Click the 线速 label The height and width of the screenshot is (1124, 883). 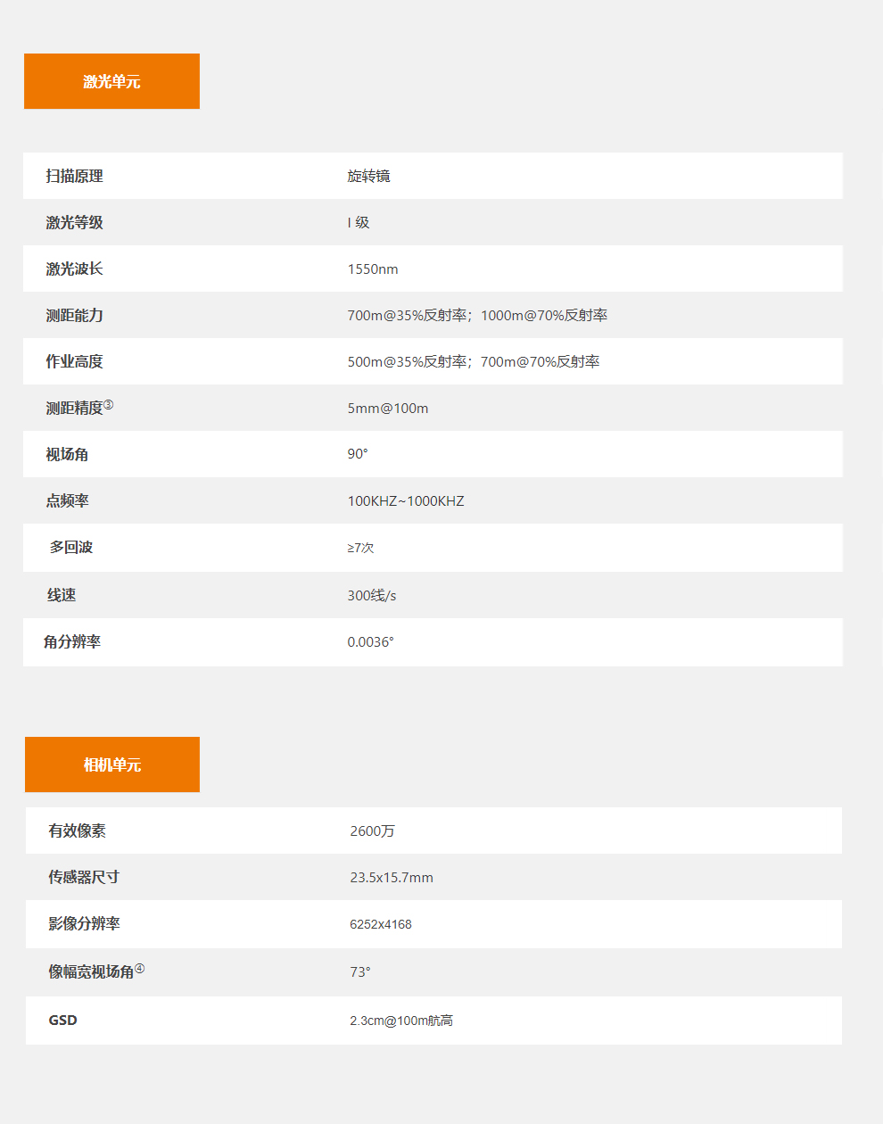[x=62, y=595]
